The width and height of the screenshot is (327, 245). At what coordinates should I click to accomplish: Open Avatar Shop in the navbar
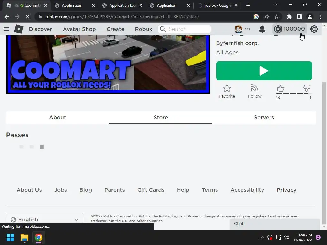[79, 29]
